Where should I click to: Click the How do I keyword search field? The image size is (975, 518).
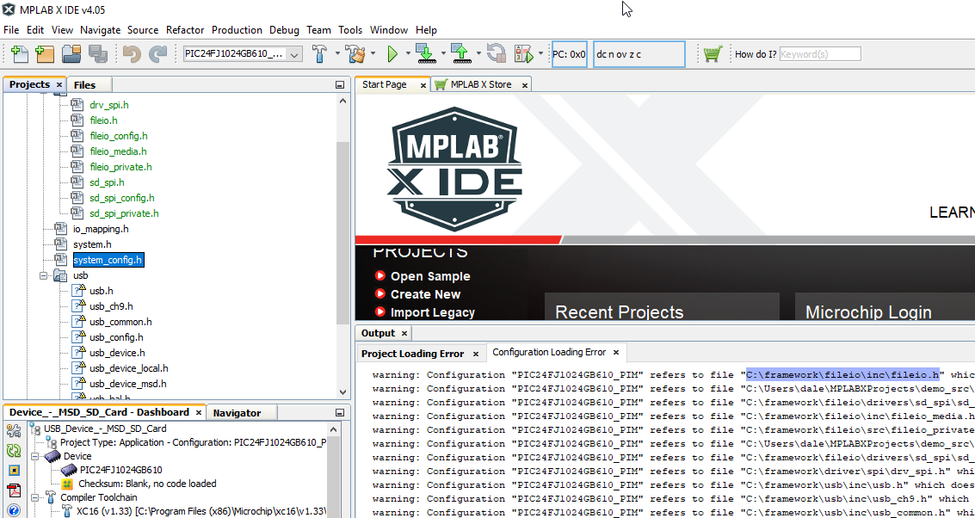coord(820,54)
